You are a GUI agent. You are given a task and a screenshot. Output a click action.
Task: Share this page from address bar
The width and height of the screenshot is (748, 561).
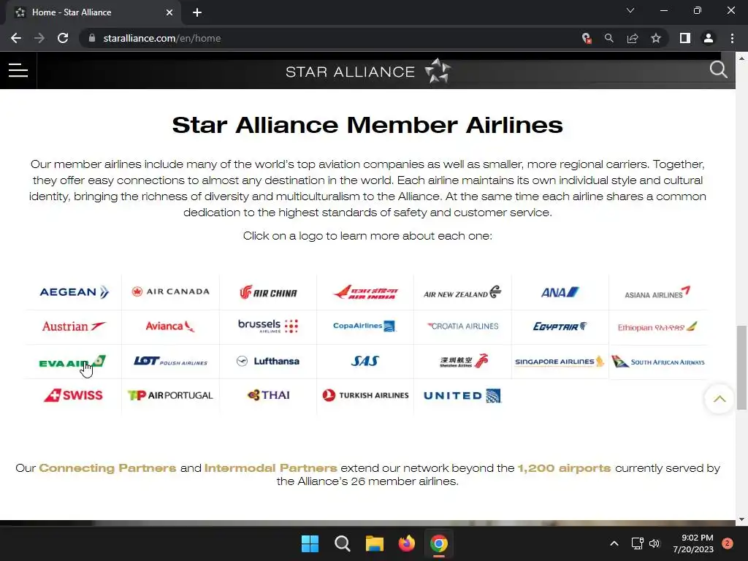[x=633, y=38]
